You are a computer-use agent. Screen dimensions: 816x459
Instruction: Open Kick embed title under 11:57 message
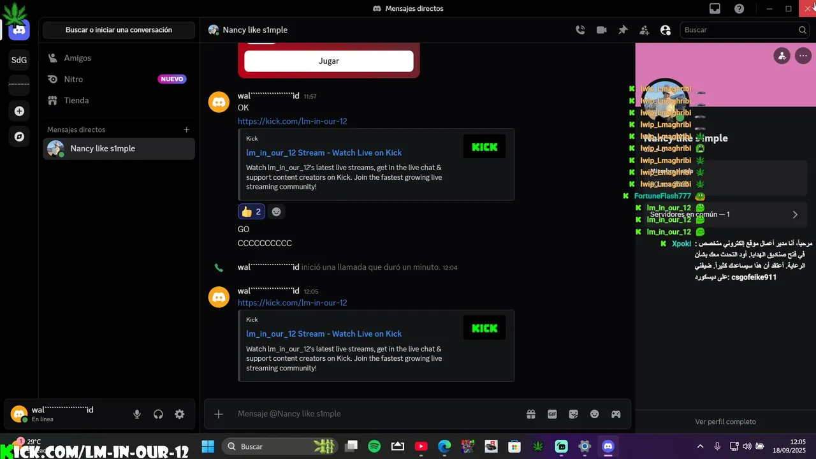pos(324,152)
